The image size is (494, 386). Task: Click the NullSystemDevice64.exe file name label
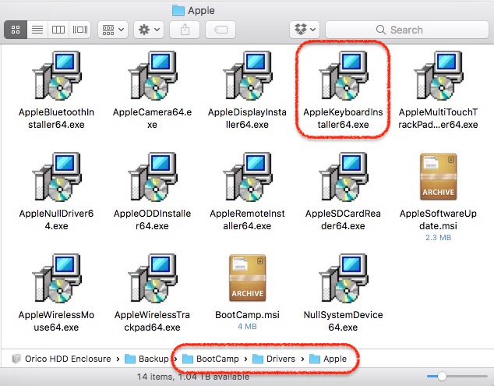[x=343, y=320]
